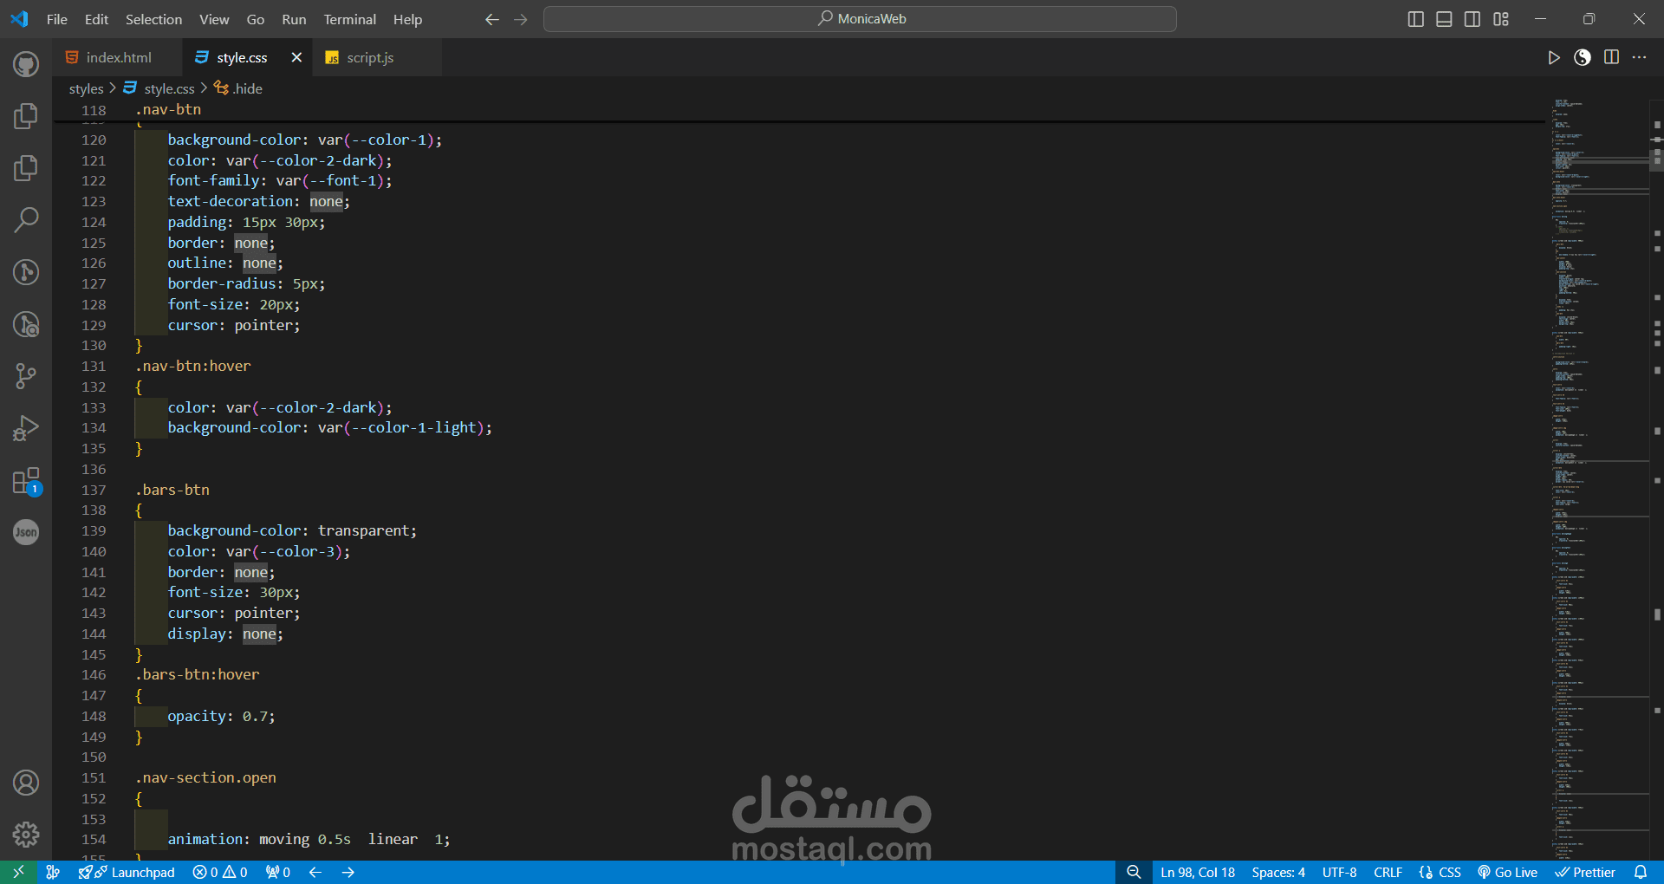This screenshot has width=1664, height=884.
Task: Select file encoding via UTF-8
Action: (1340, 872)
